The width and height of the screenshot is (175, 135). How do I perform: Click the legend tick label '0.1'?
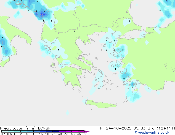coord(3,134)
